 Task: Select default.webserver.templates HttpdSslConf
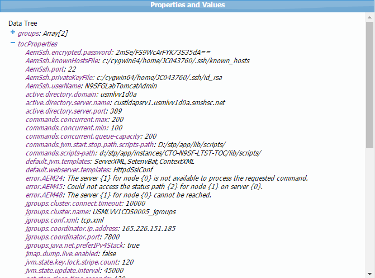[x=89, y=170]
